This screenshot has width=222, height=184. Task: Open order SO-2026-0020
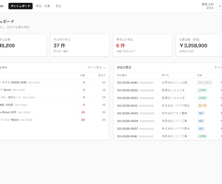[127, 113]
